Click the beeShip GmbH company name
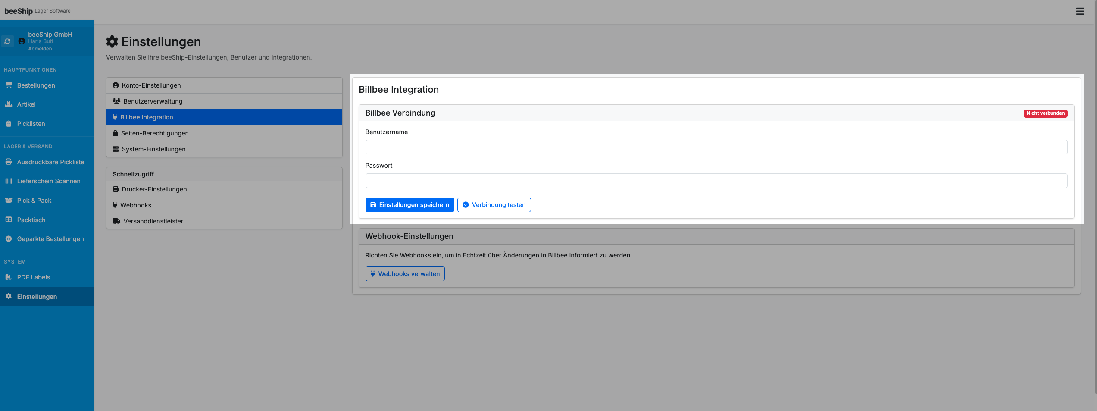This screenshot has height=411, width=1097. 50,35
